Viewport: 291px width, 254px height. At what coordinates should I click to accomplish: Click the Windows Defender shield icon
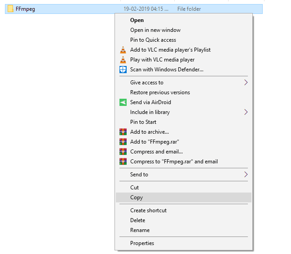click(x=123, y=70)
